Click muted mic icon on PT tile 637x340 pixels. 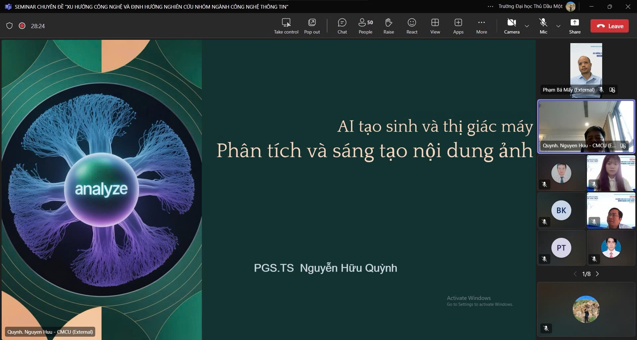tap(544, 259)
